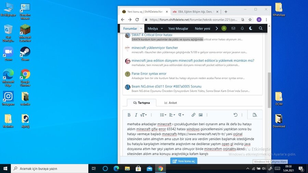Go back in Chrome
The height and width of the screenshot is (173, 308).
123,19
